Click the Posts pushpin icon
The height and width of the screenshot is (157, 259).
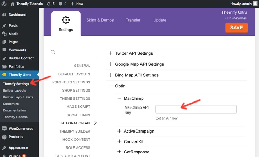point(5,25)
